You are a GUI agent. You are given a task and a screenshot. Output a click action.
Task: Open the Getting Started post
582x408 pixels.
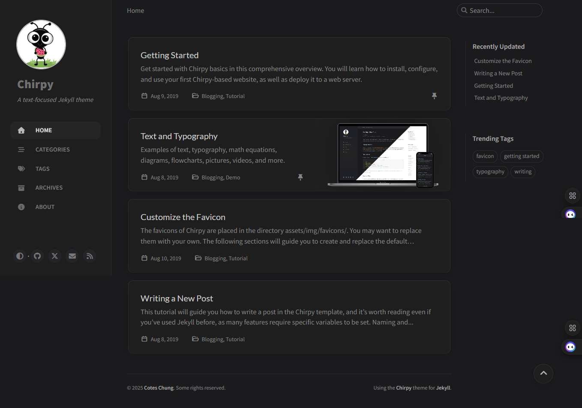pos(169,55)
